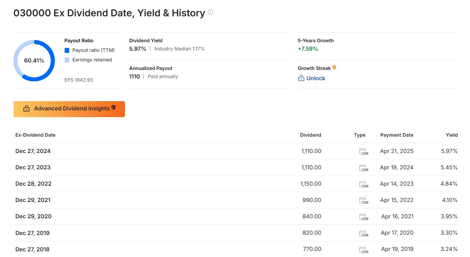Click the Unlock link under Growth Streak

point(316,78)
